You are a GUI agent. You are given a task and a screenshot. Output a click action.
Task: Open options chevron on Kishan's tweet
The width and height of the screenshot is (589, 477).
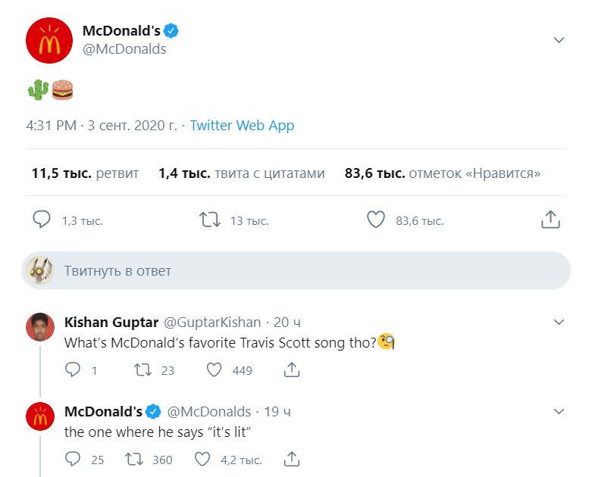point(559,323)
